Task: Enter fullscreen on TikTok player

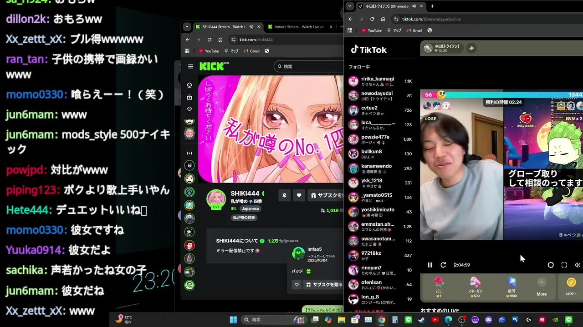Action: (564, 265)
